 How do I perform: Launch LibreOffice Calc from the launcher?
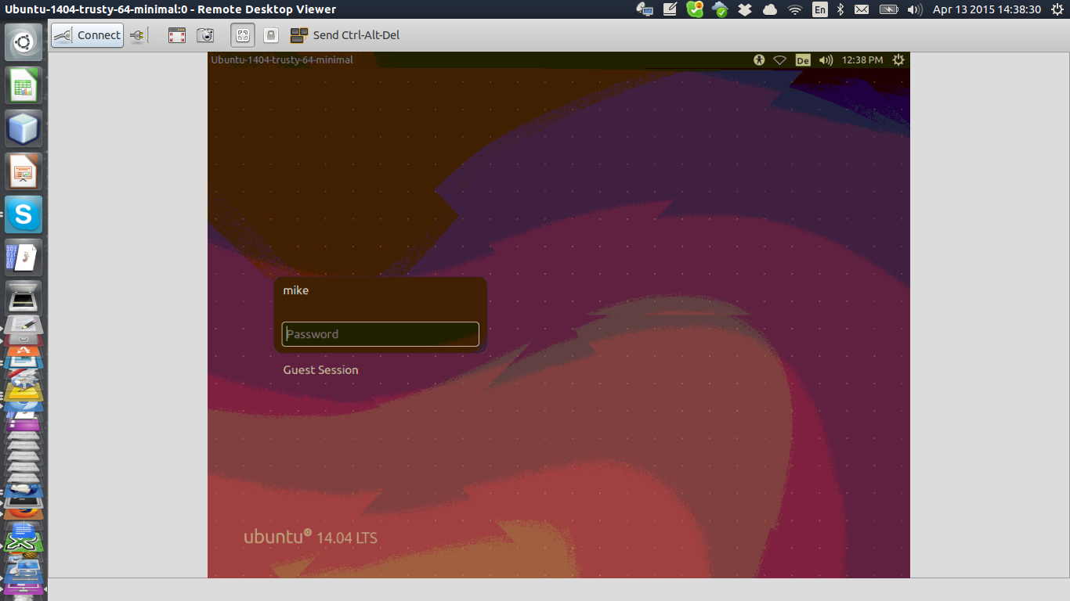23,85
